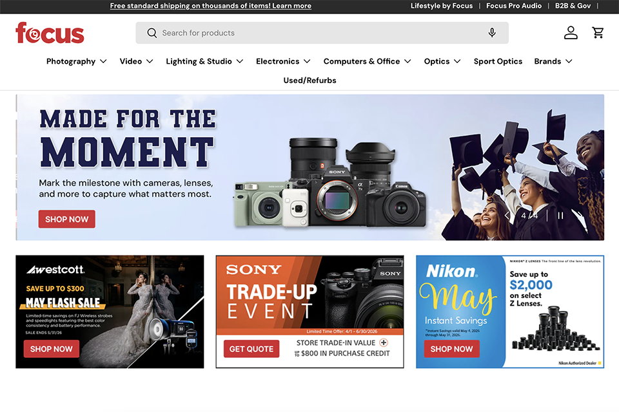Viewport: 619px width, 412px height.
Task: Open the account profile icon
Action: point(571,33)
